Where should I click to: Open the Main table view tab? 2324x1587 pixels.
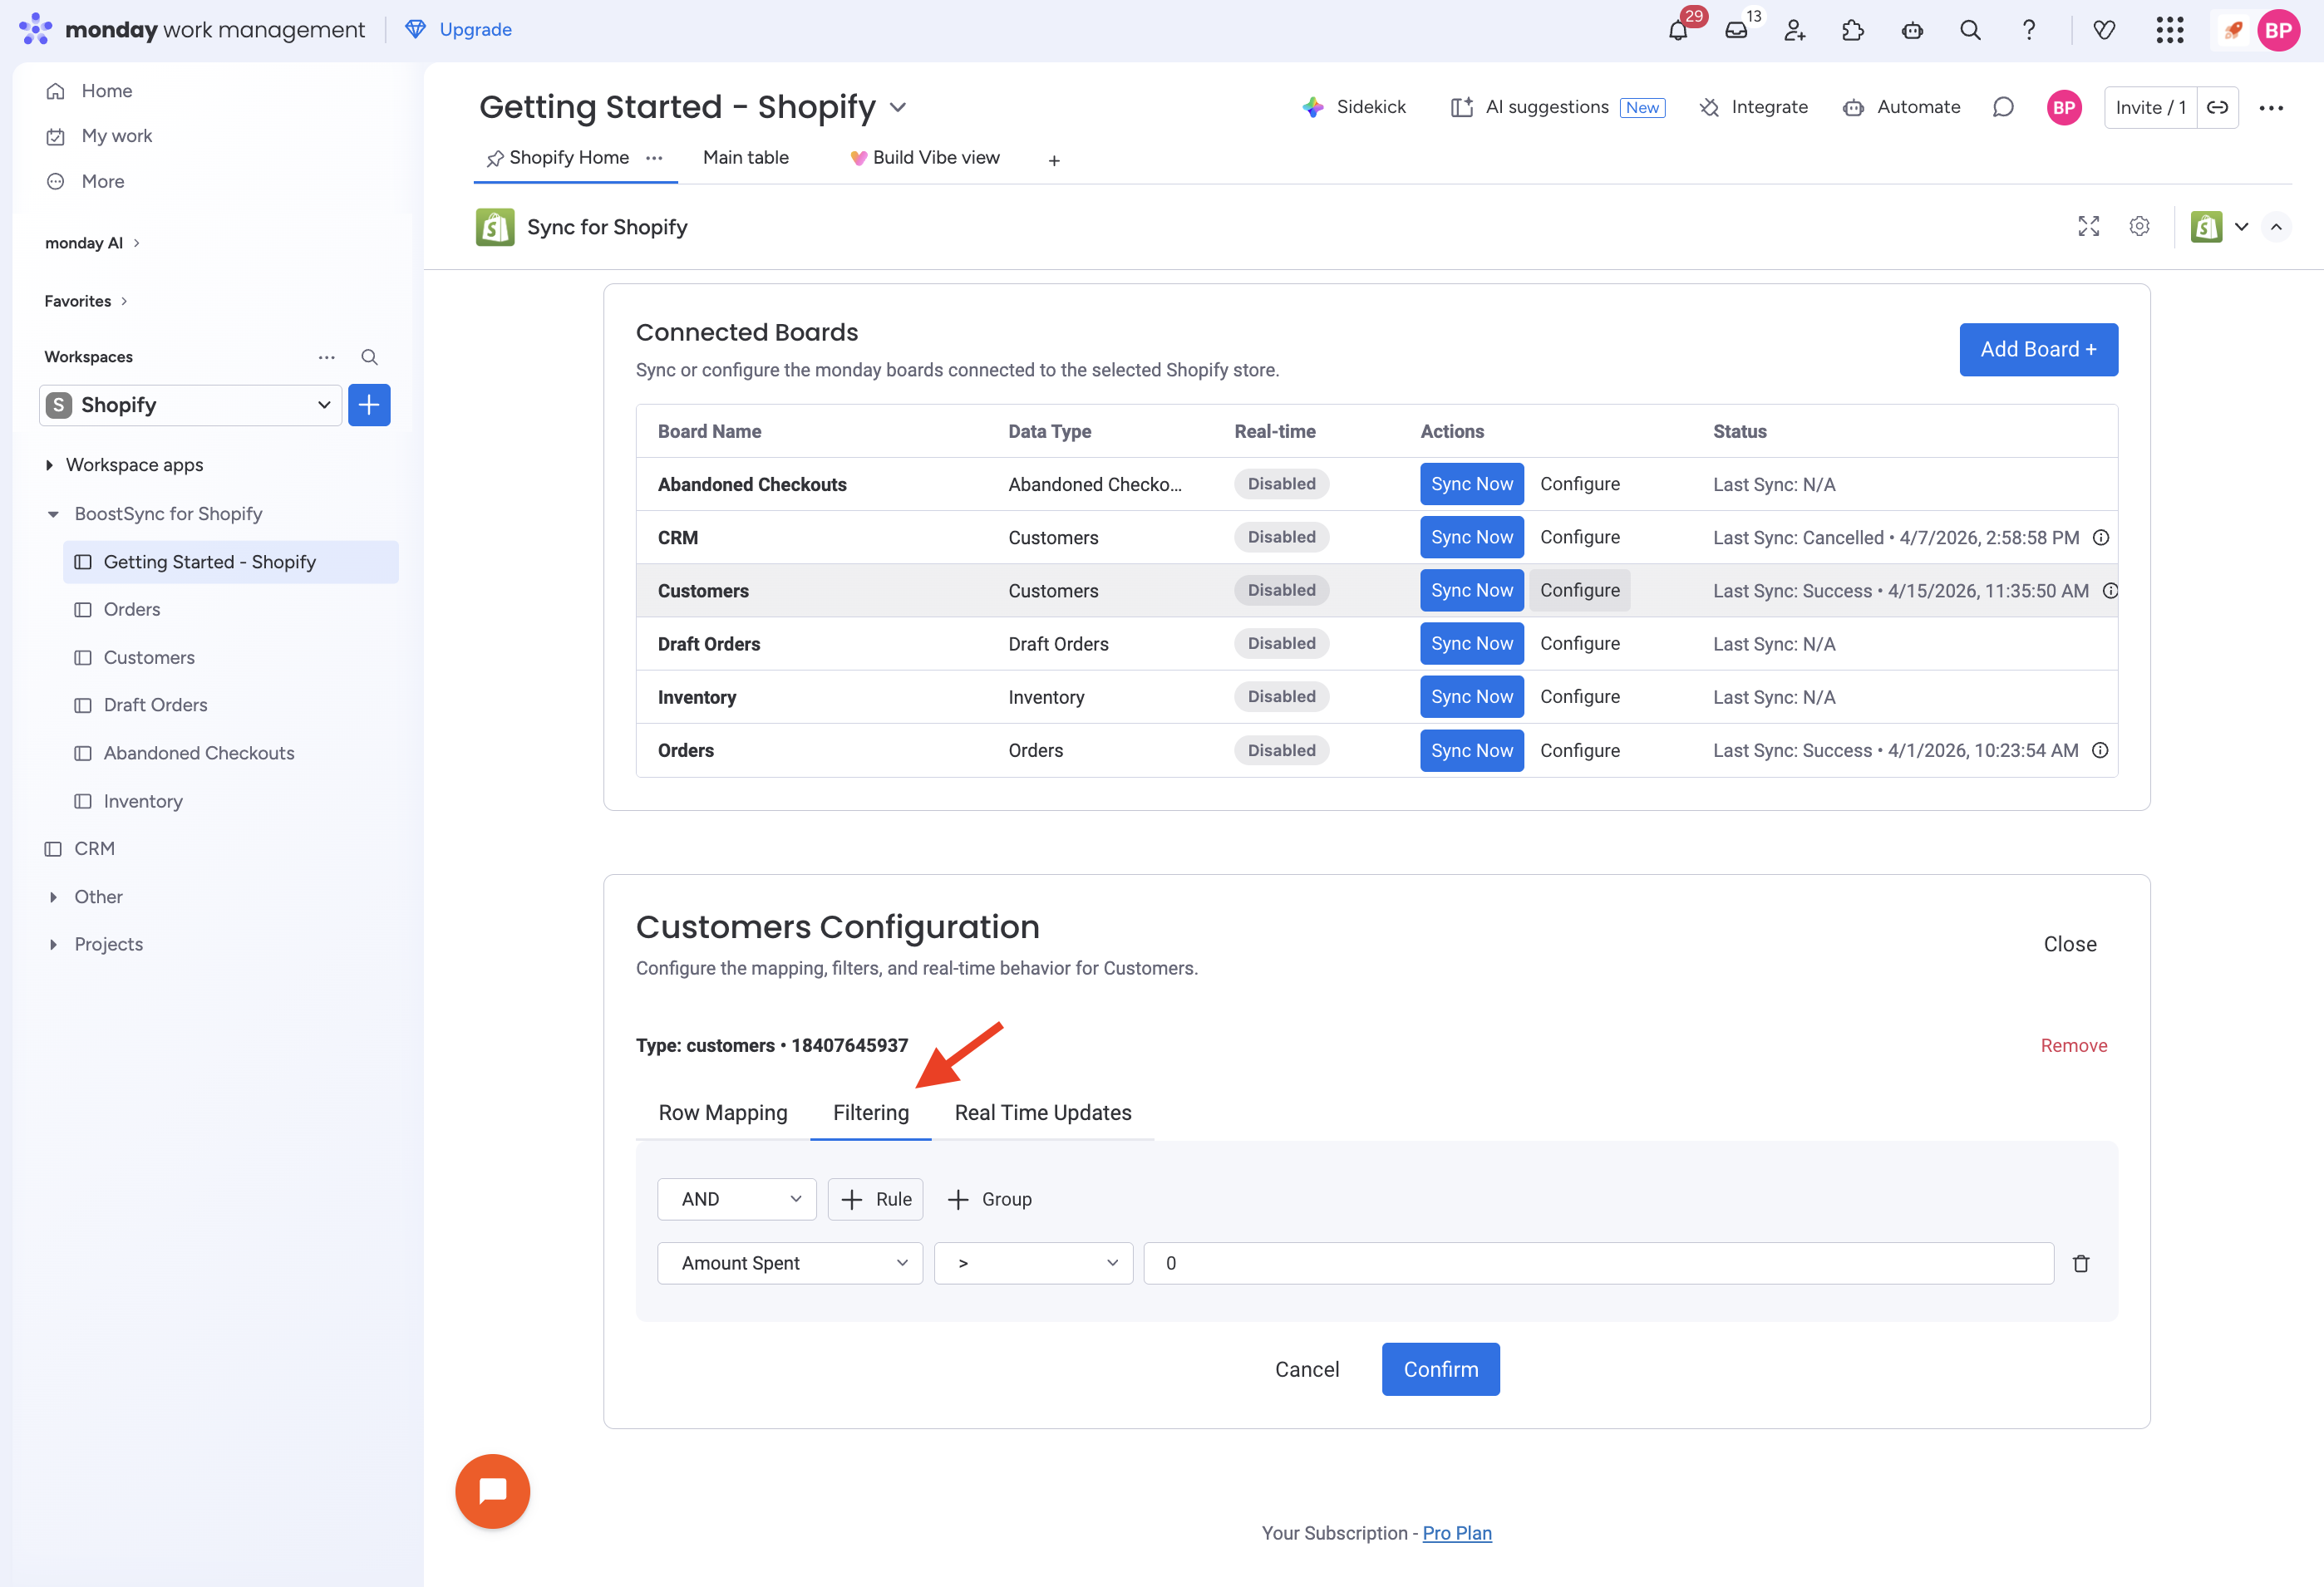click(x=746, y=158)
